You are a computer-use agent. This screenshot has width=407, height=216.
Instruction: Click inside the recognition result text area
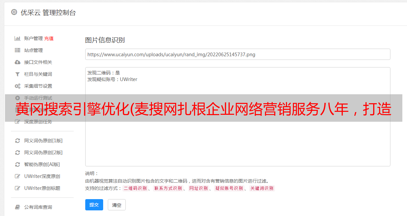pos(237,117)
